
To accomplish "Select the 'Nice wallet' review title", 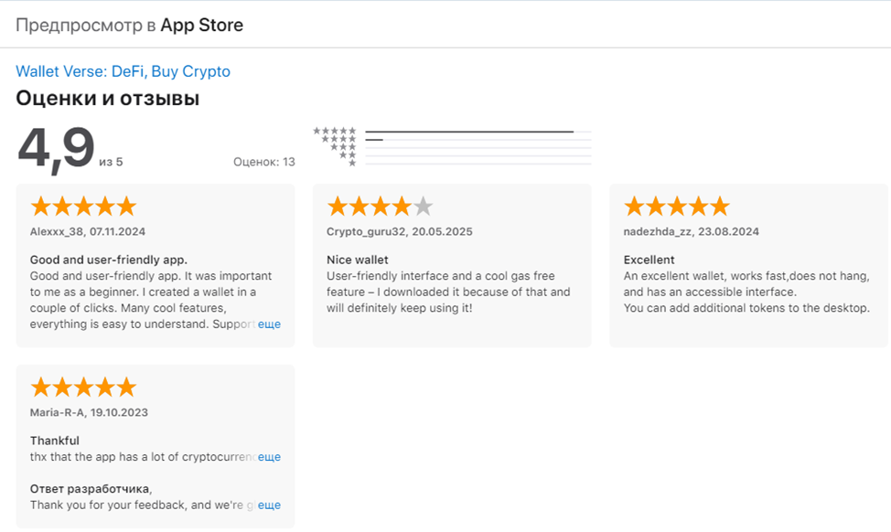I will pos(358,260).
